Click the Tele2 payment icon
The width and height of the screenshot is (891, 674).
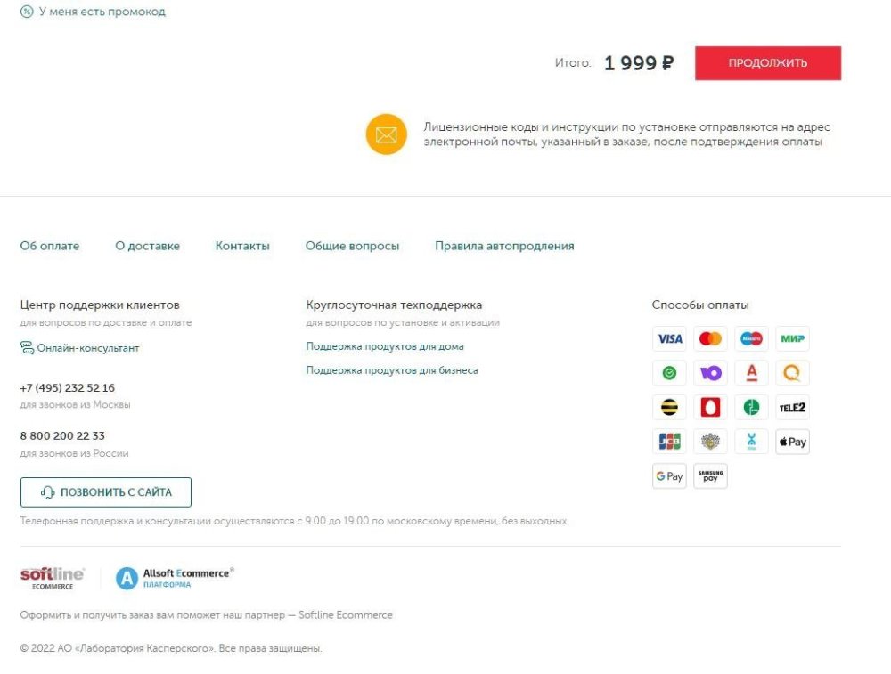click(x=792, y=408)
